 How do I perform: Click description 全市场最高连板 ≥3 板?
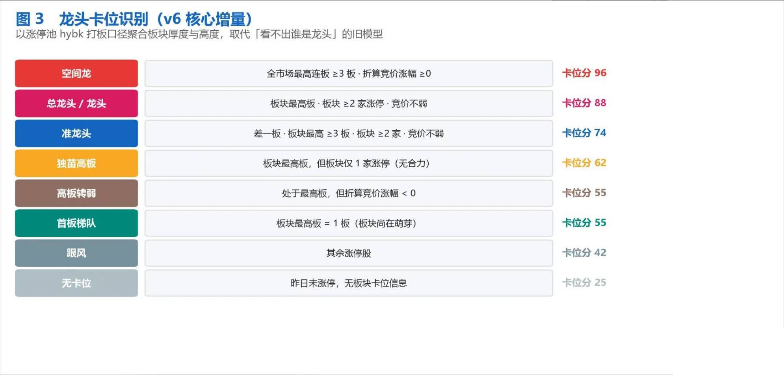click(x=311, y=74)
